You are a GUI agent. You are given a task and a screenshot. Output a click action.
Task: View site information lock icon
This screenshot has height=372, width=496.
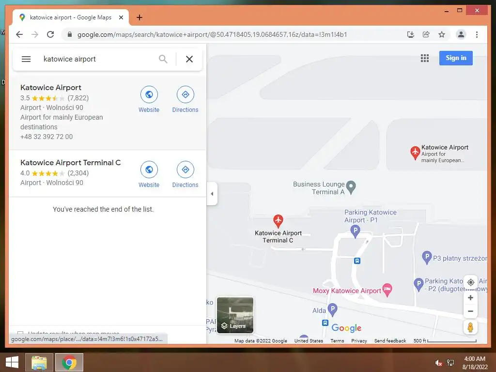click(70, 34)
